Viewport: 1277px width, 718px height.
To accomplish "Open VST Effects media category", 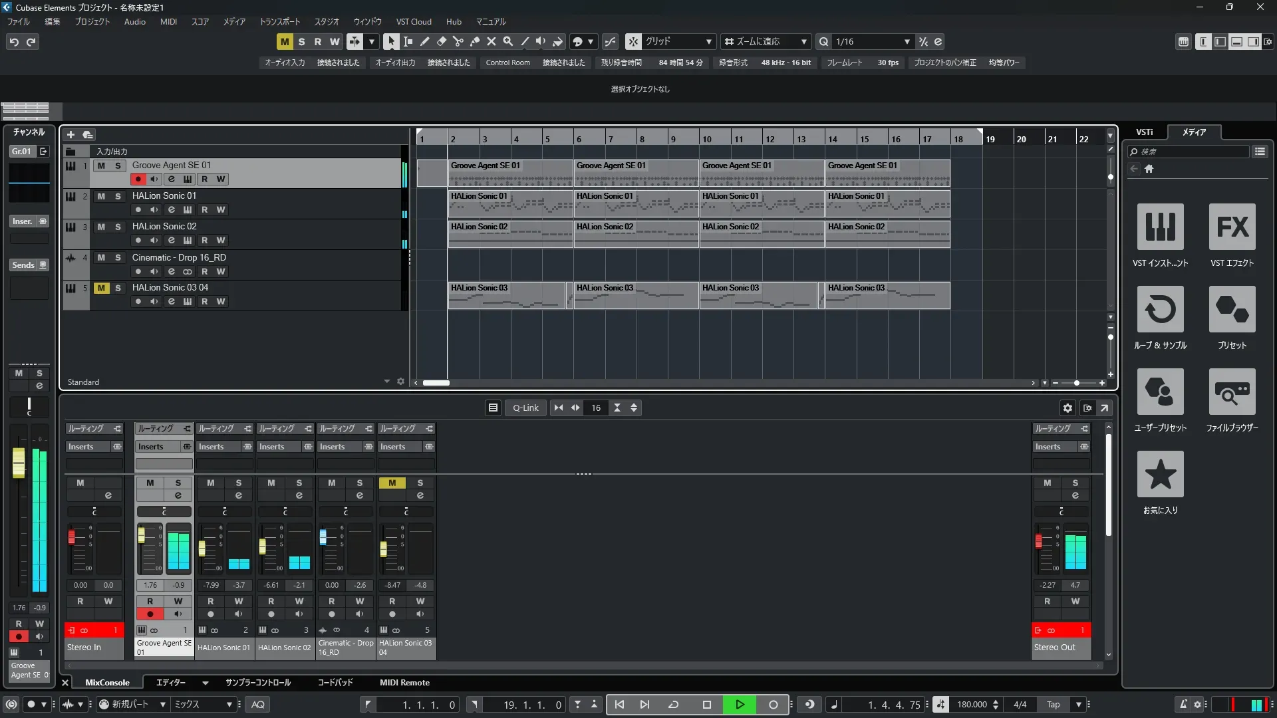I will tap(1232, 227).
